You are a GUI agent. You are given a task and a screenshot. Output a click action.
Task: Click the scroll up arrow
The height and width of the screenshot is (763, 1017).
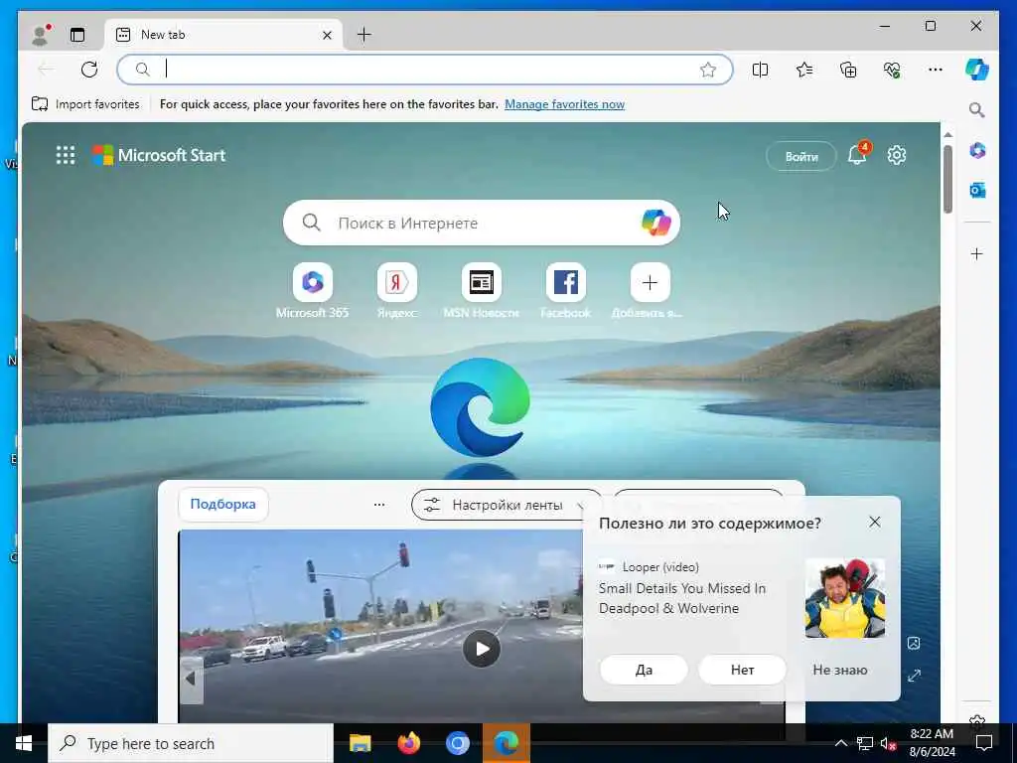[947, 134]
